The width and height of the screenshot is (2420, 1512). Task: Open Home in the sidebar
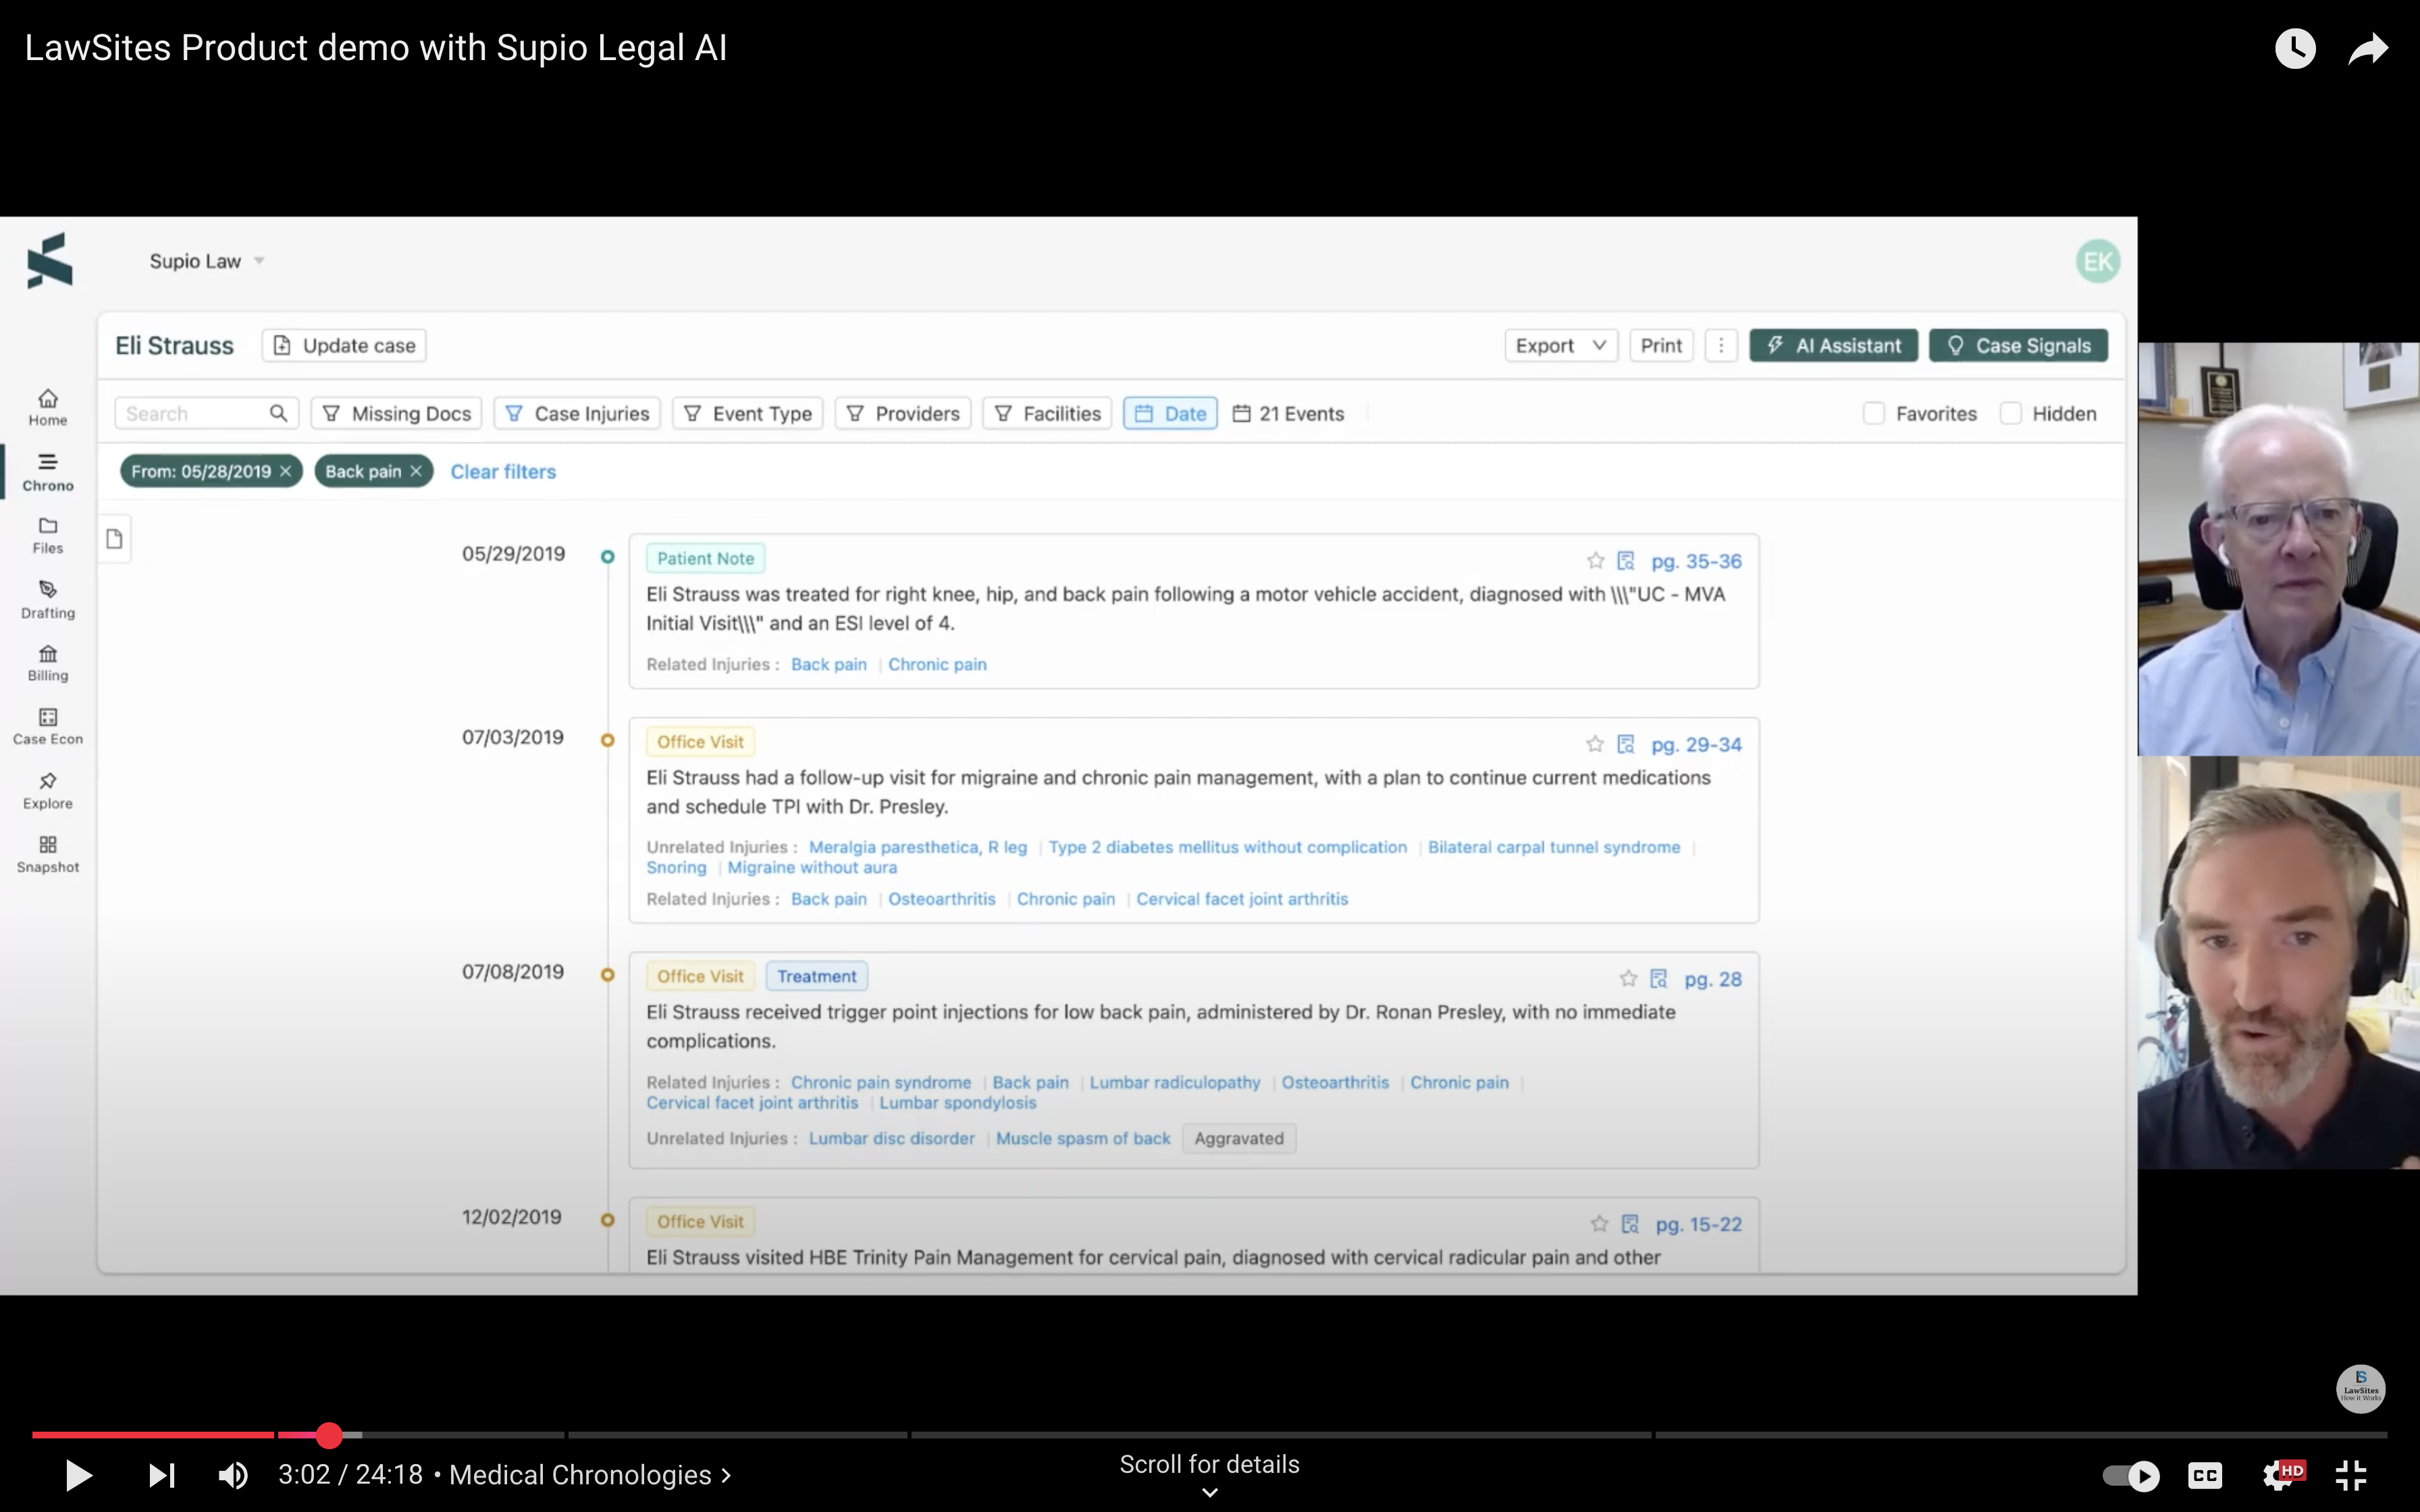click(48, 407)
